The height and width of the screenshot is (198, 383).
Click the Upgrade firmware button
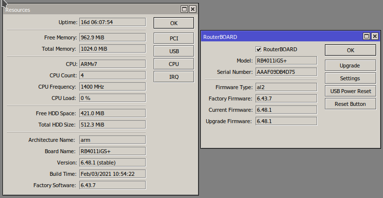(x=351, y=66)
